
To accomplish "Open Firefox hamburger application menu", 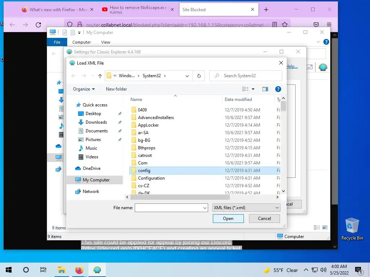I will [x=329, y=25].
